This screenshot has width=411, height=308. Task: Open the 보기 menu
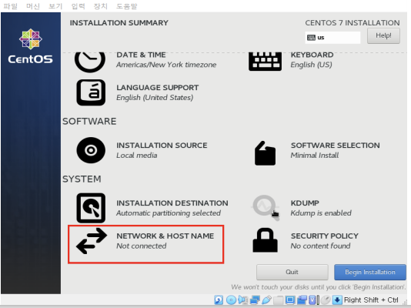pyautogui.click(x=55, y=6)
